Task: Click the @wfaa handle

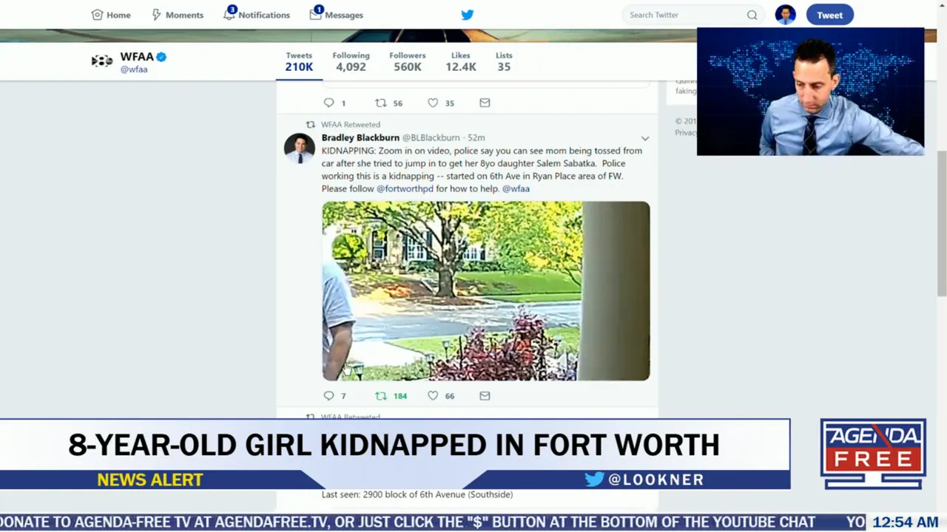Action: [134, 69]
